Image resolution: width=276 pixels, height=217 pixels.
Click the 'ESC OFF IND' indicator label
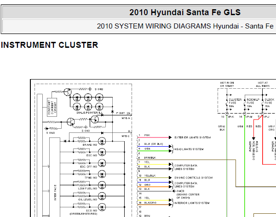tap(88, 167)
